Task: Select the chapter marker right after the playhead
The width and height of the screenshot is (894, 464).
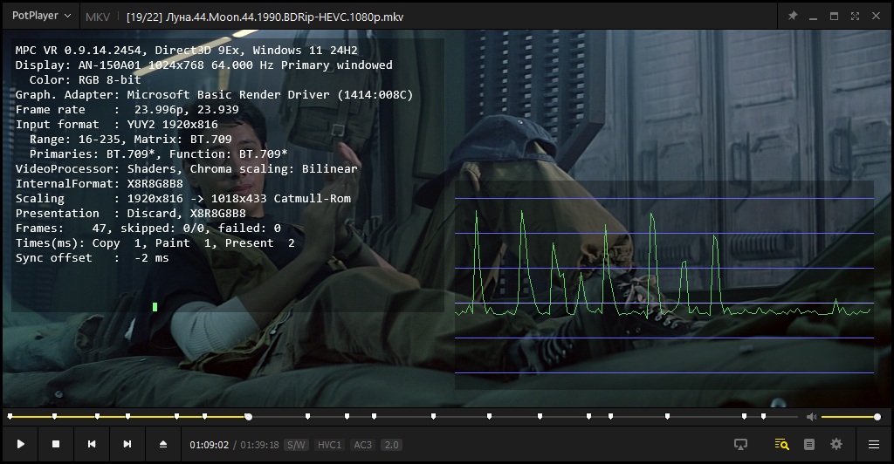Action: pos(308,417)
